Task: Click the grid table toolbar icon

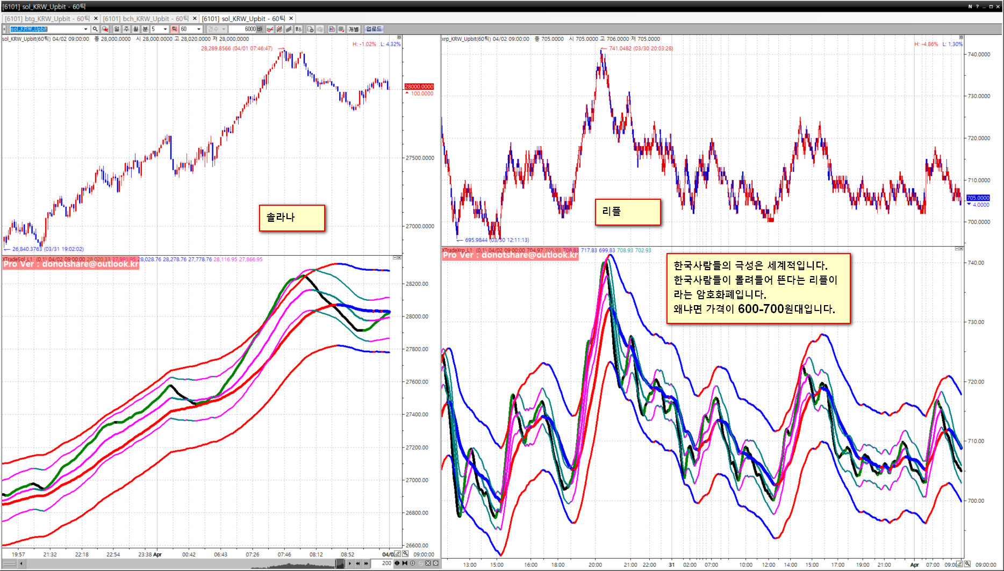Action: pyautogui.click(x=341, y=29)
